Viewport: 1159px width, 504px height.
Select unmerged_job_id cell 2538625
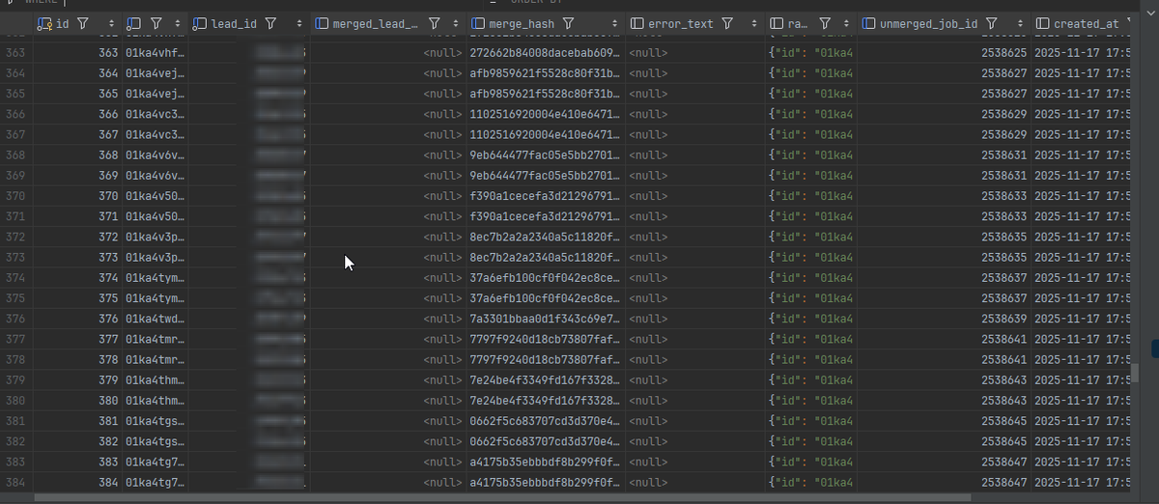click(x=942, y=52)
